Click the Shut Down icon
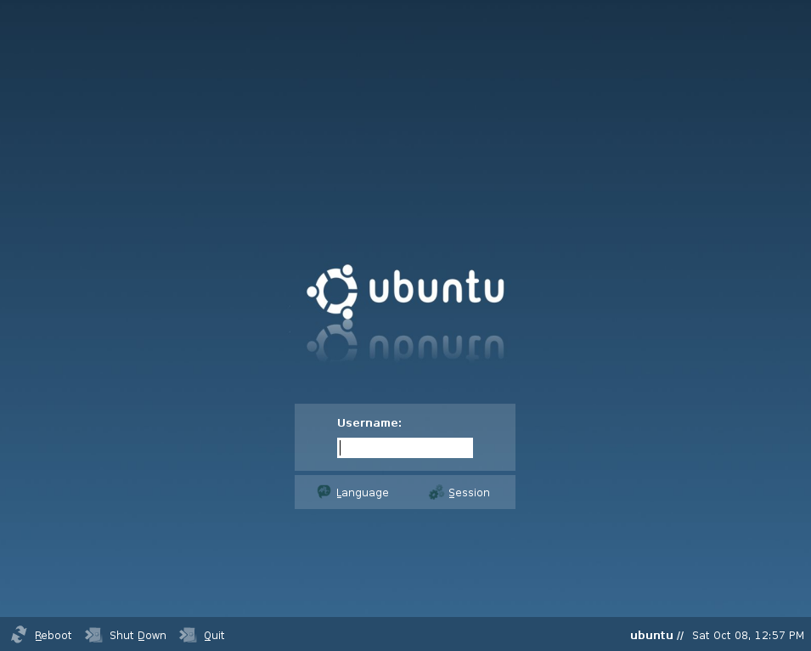Viewport: 811px width, 651px height. pyautogui.click(x=93, y=635)
